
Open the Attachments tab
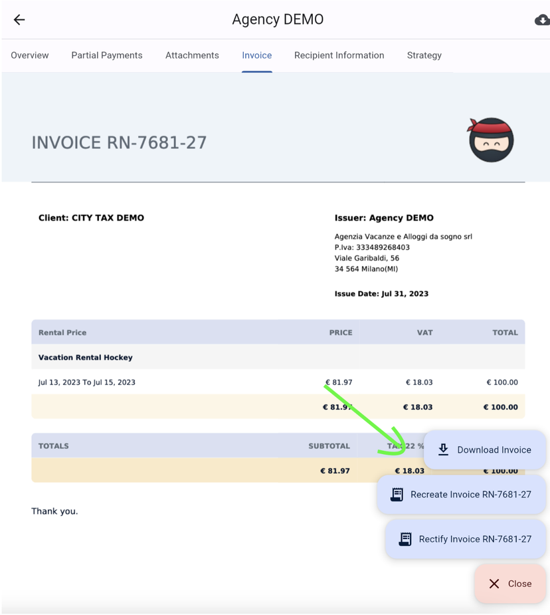[x=192, y=56]
